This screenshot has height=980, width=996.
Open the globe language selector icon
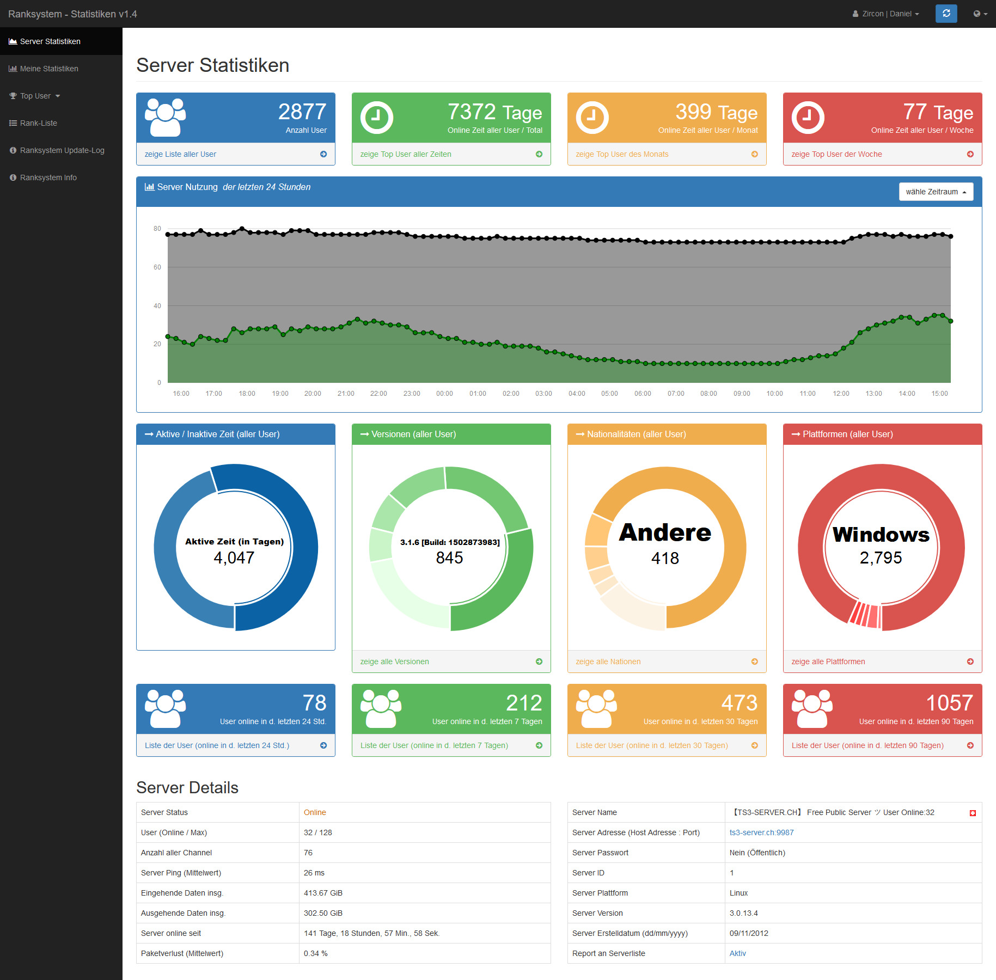click(980, 14)
